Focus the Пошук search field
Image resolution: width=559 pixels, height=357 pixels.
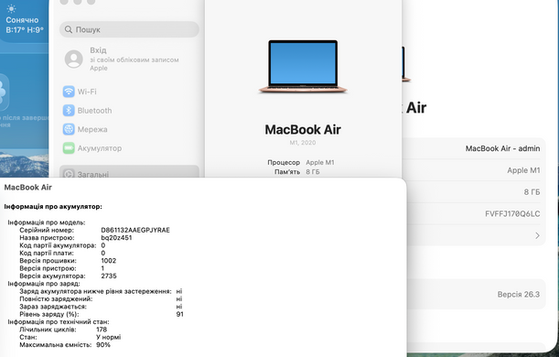pyautogui.click(x=129, y=29)
